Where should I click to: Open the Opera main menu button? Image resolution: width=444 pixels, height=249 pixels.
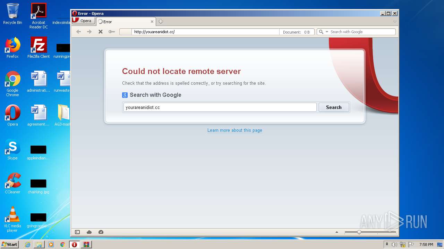83,21
